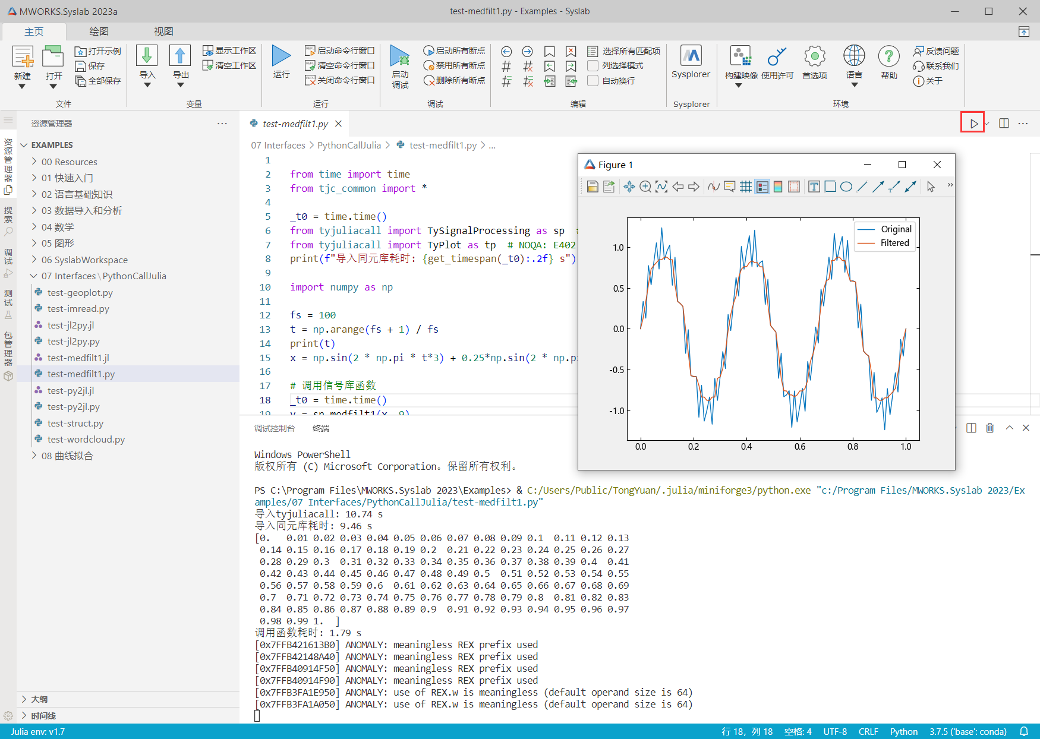1040x739 pixels.
Task: Toggle the auto wrap (自动换行) checkbox
Action: [x=593, y=81]
